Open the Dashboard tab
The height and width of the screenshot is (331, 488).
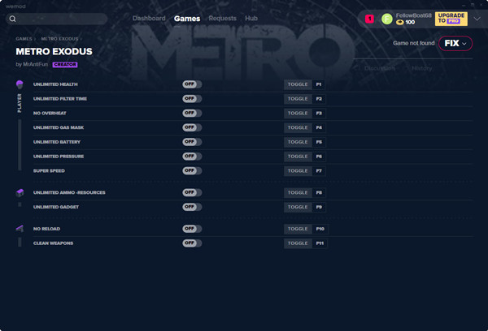pos(149,18)
